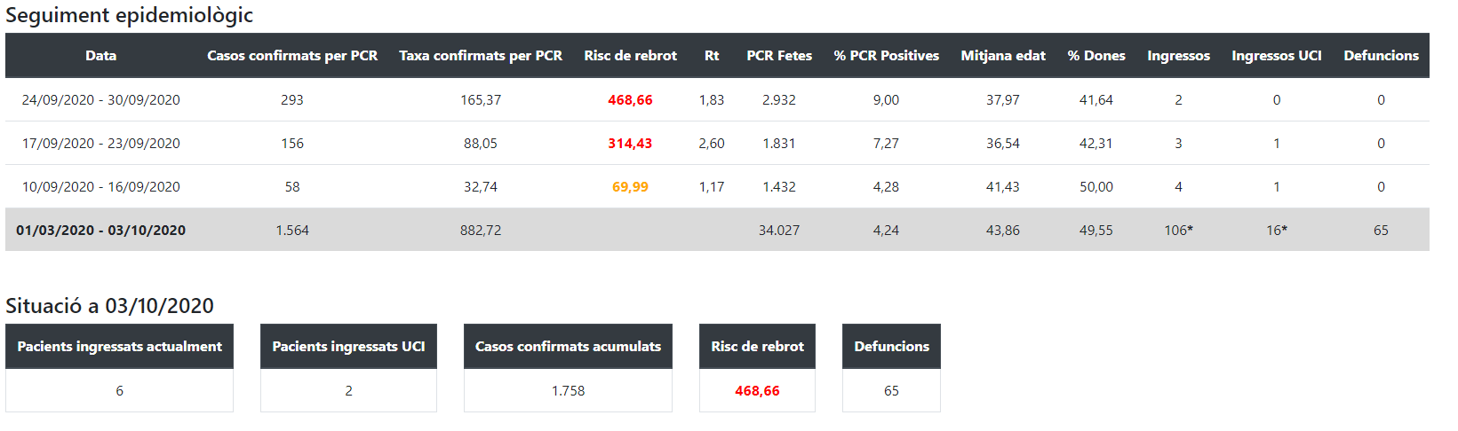Click the 17/09/2020 - 23/09/2020 date cell
Image resolution: width=1458 pixels, height=431 pixels.
(101, 144)
